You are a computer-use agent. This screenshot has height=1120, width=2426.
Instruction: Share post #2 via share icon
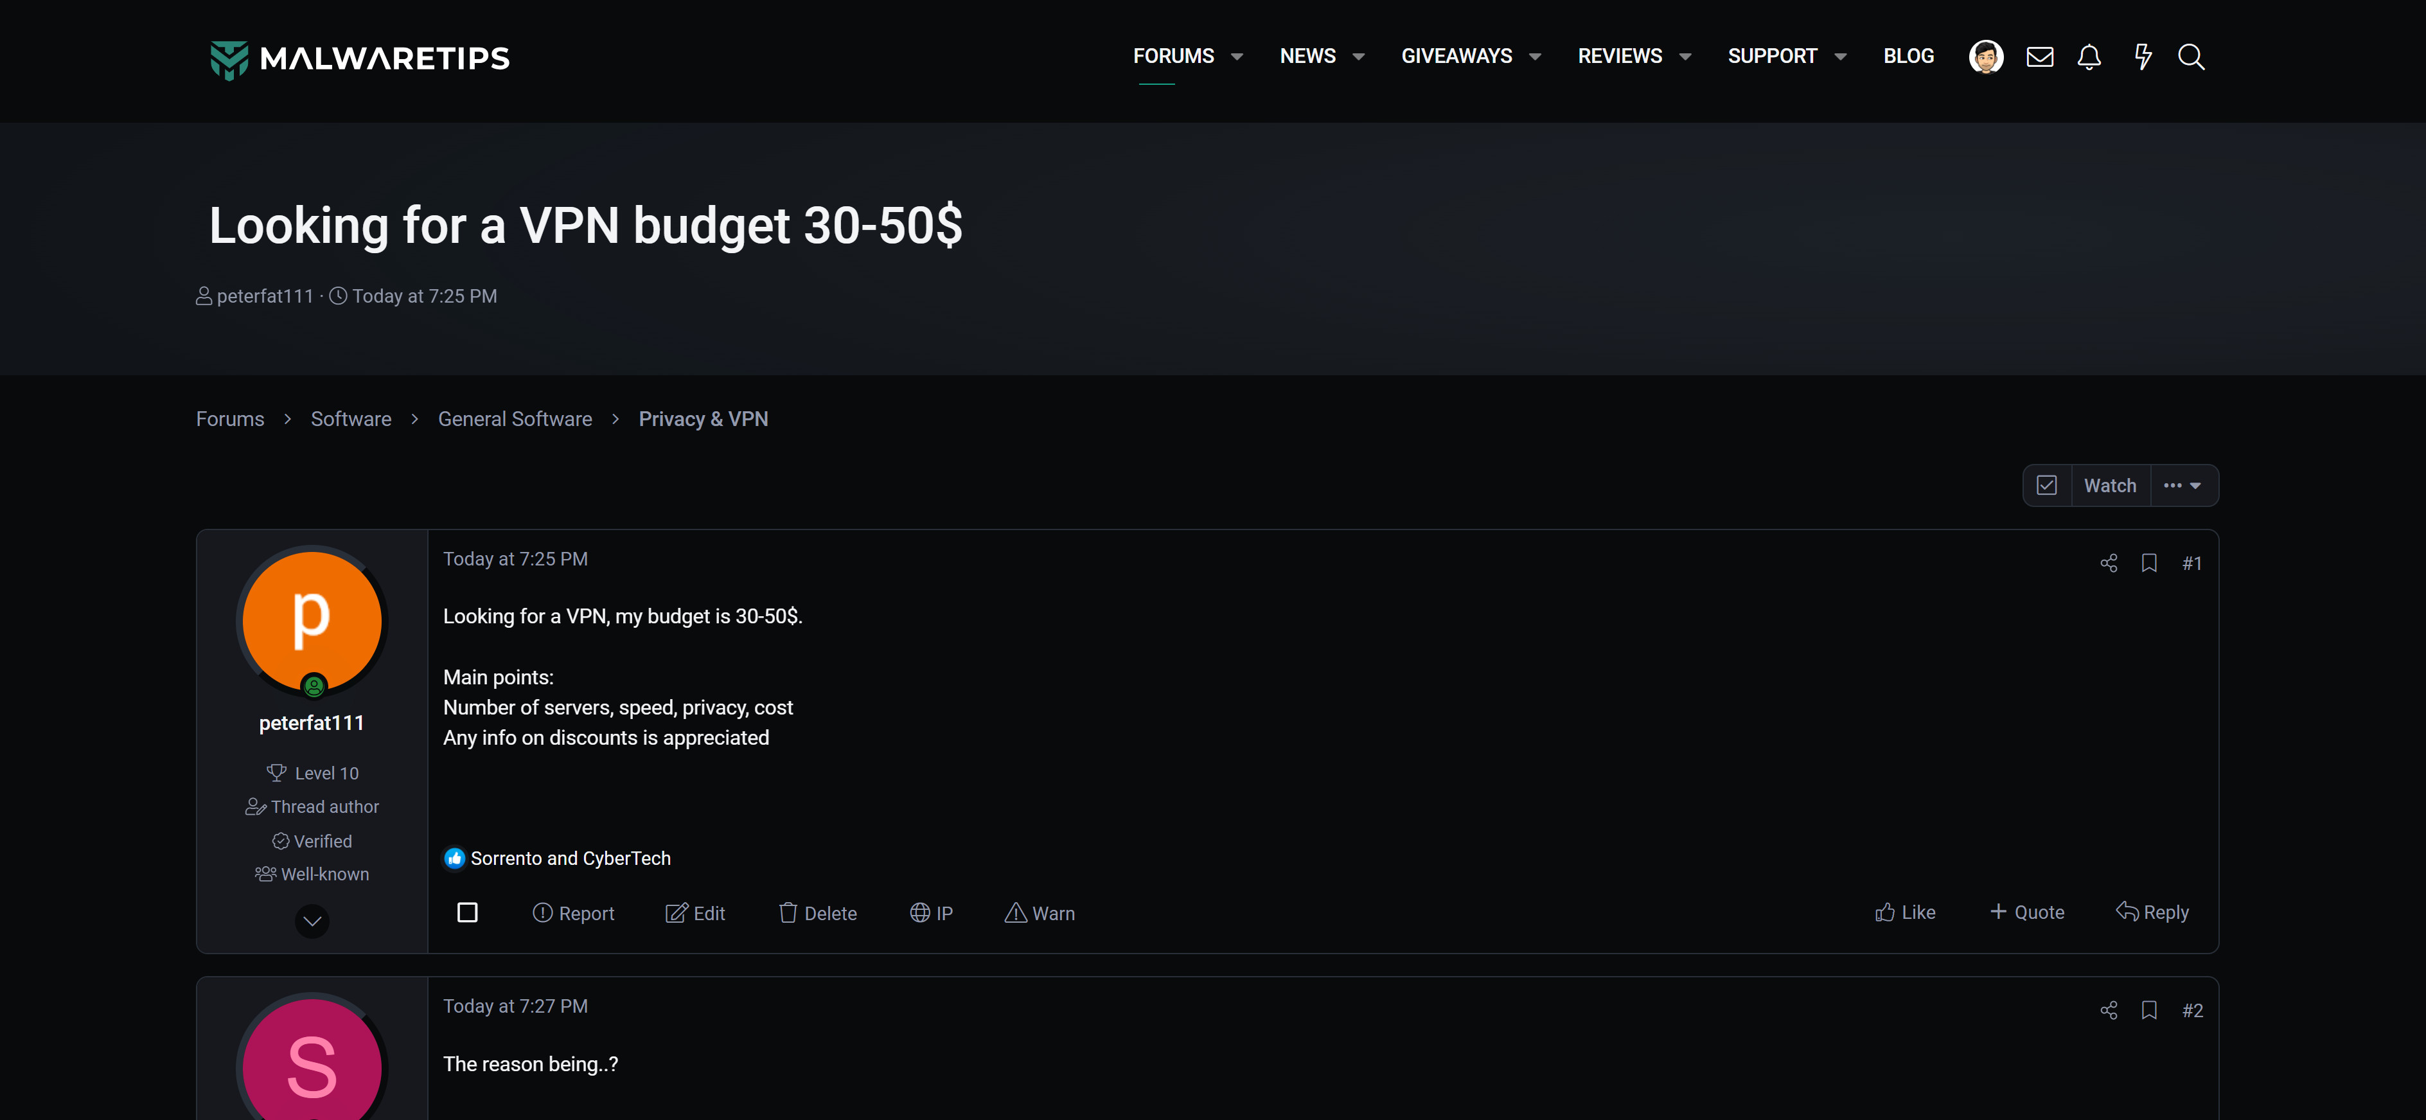[2108, 1009]
